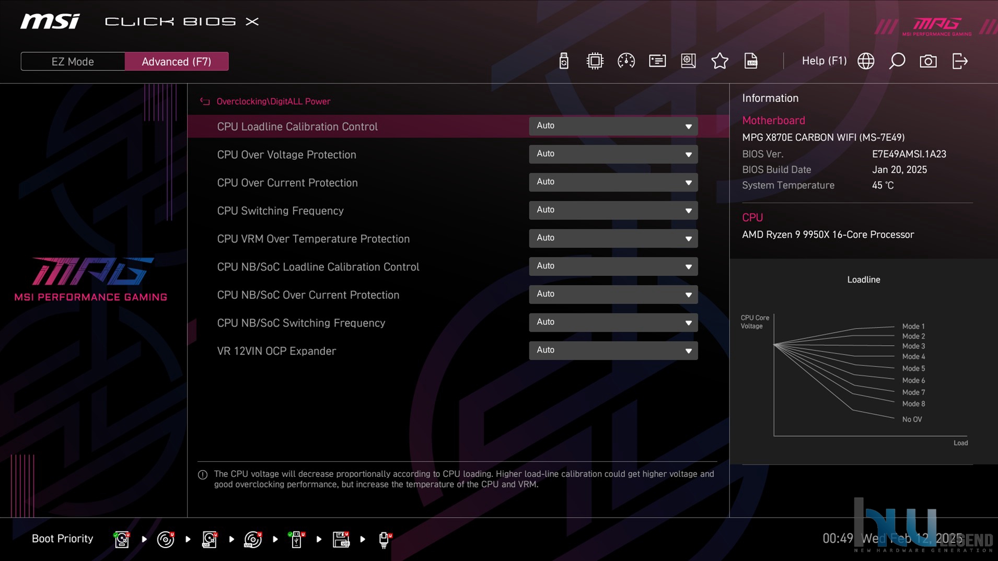998x561 pixels.
Task: Open CPU NB/SoC Loadline Calibration Control dropdown
Action: [613, 266]
